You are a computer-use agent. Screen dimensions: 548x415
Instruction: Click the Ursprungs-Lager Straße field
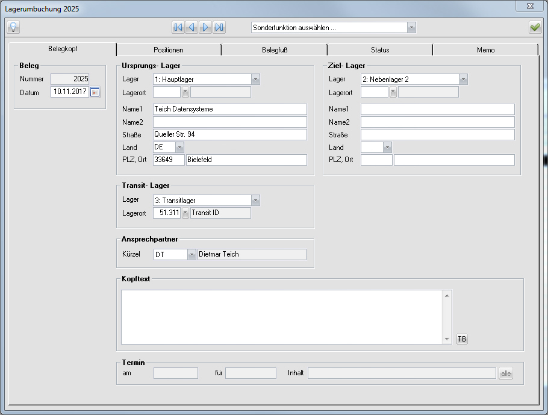click(230, 134)
